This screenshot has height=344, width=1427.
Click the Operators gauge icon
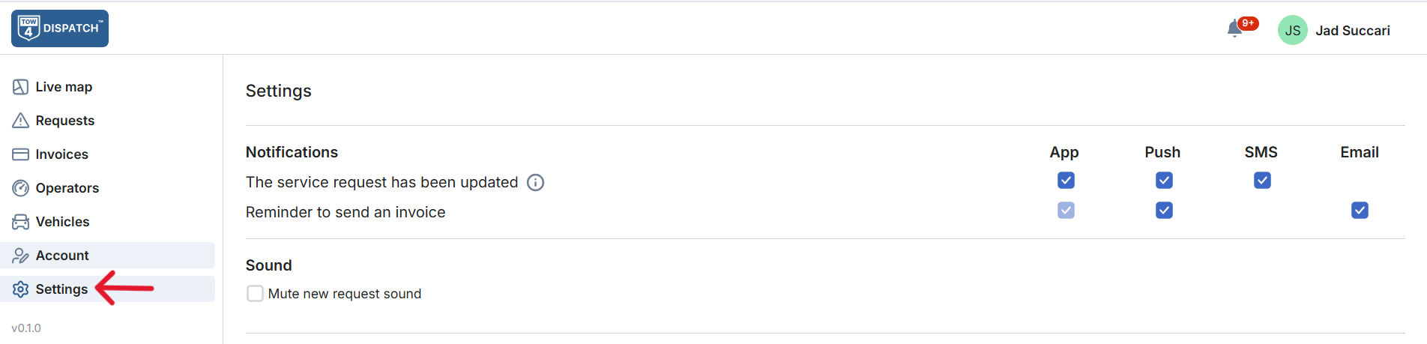(x=21, y=188)
